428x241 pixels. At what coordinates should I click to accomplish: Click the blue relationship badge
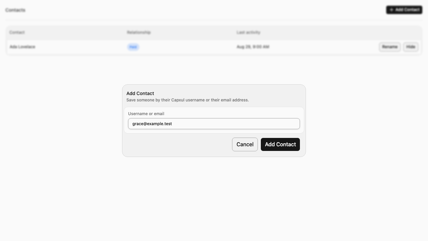pyautogui.click(x=133, y=47)
